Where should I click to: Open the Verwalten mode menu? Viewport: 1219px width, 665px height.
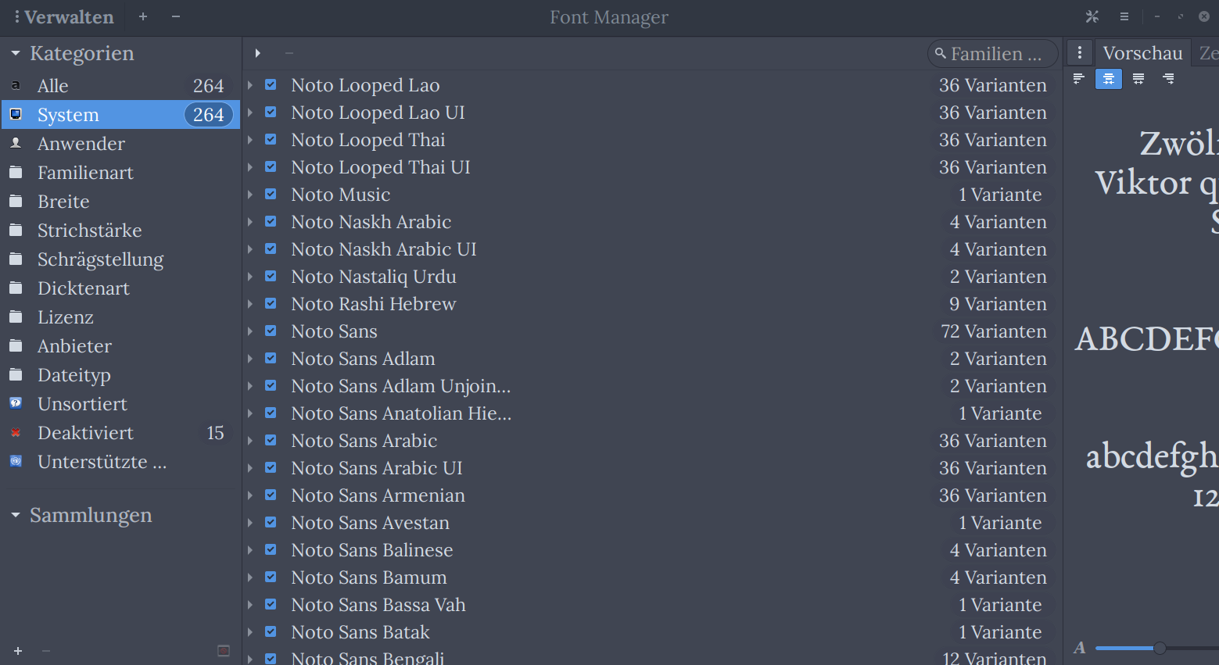[63, 16]
